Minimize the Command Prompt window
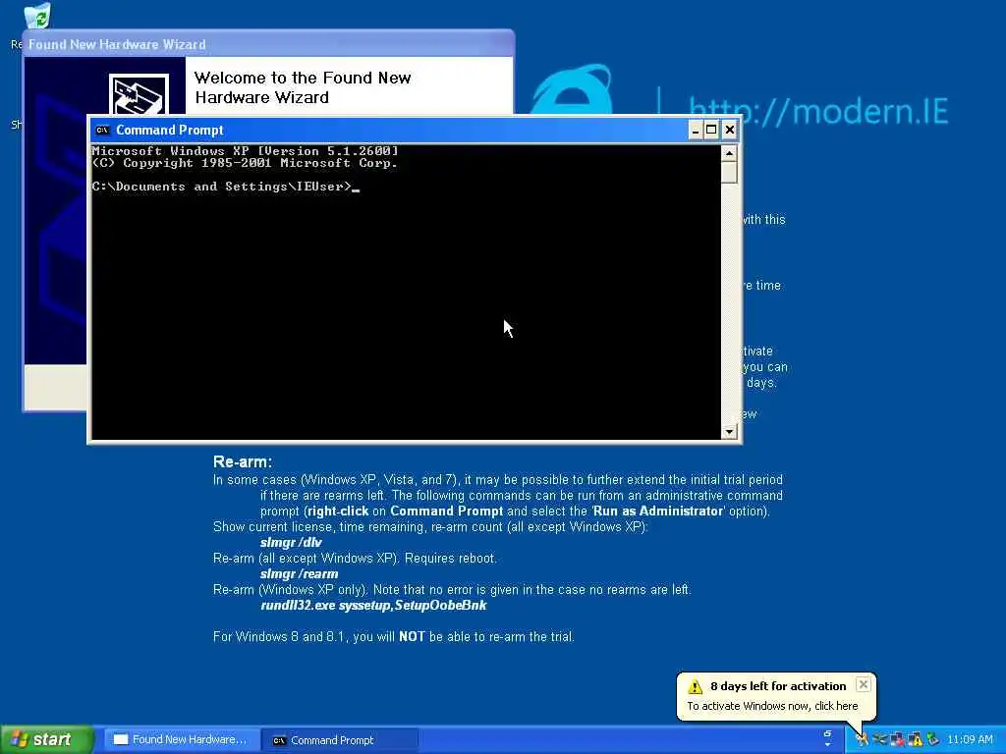This screenshot has height=754, width=1006. tap(695, 131)
